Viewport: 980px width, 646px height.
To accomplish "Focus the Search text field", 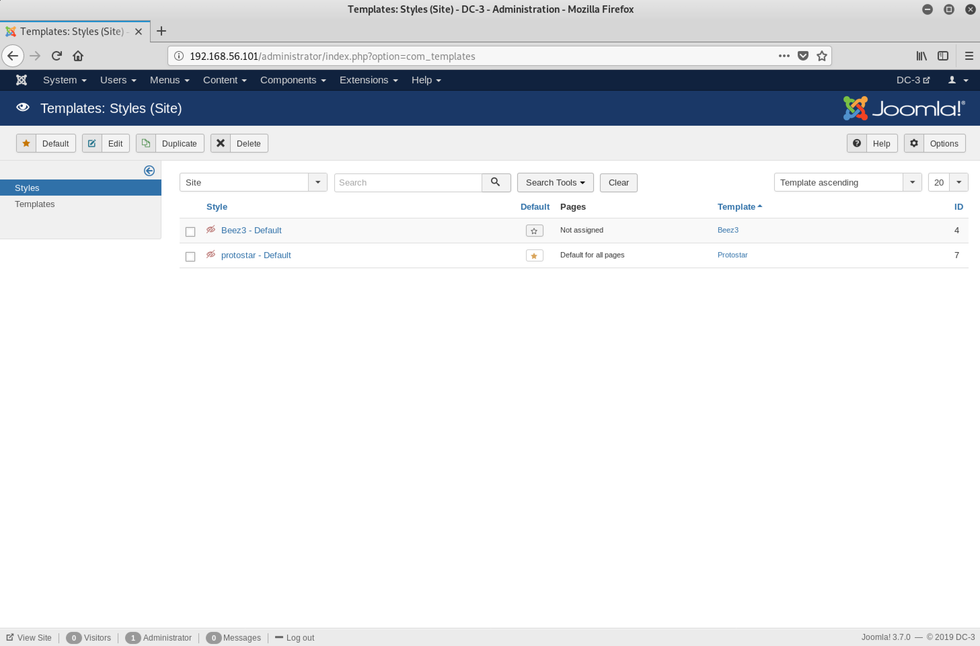I will (x=408, y=183).
